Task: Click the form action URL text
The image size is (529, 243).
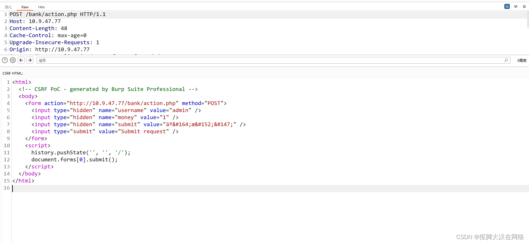Action: pyautogui.click(x=123, y=103)
